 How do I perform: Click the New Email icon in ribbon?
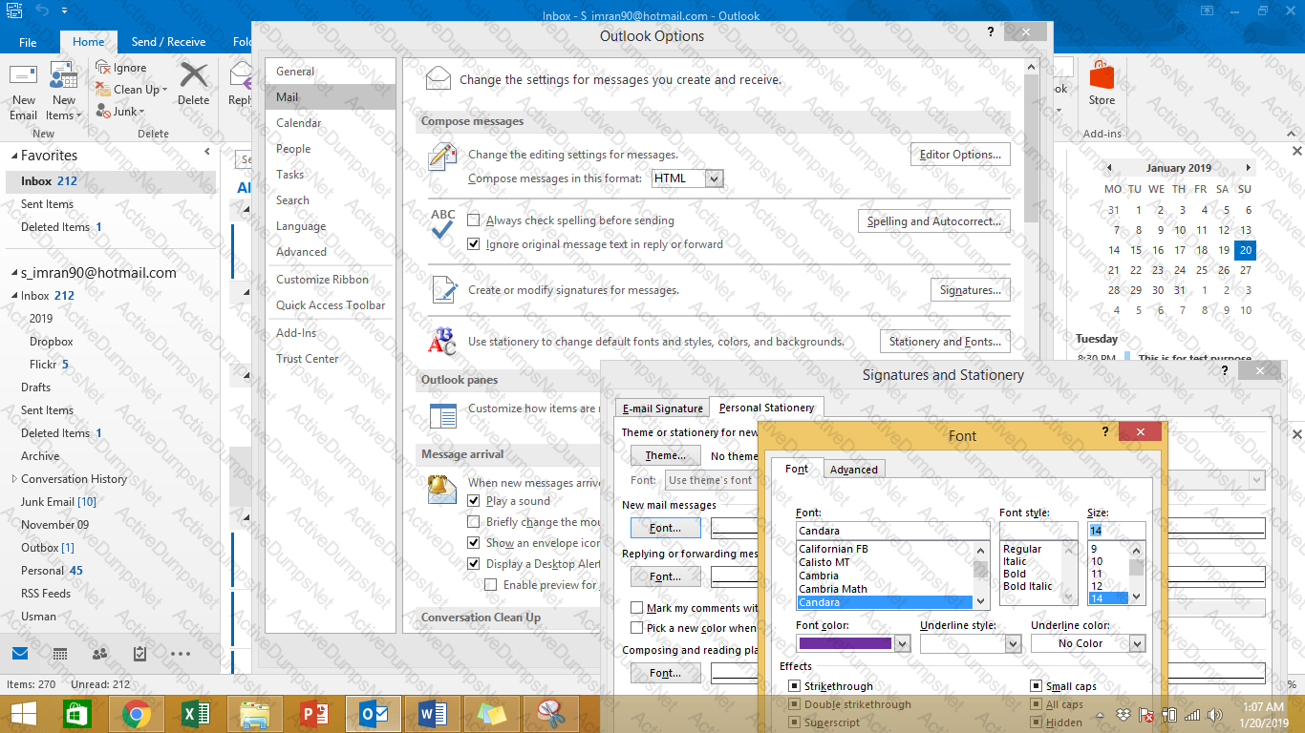click(24, 81)
